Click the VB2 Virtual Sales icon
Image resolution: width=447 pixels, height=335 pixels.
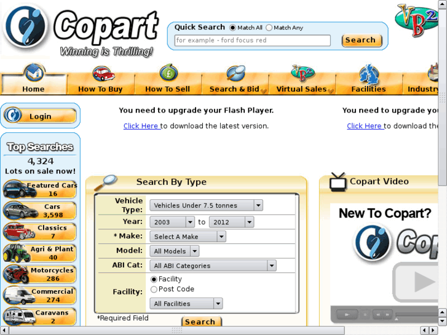[x=303, y=73]
